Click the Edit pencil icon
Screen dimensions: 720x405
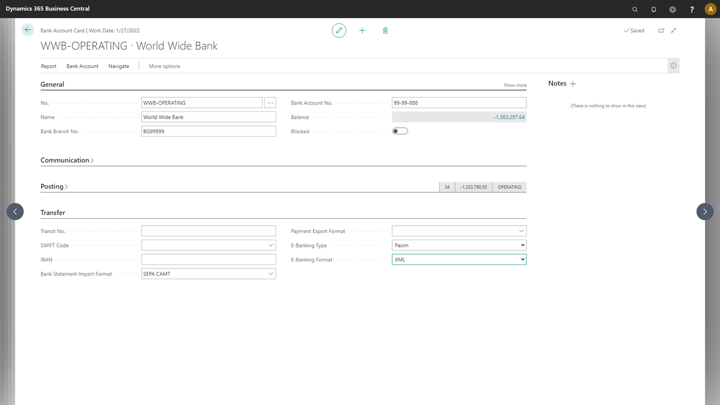click(x=339, y=30)
